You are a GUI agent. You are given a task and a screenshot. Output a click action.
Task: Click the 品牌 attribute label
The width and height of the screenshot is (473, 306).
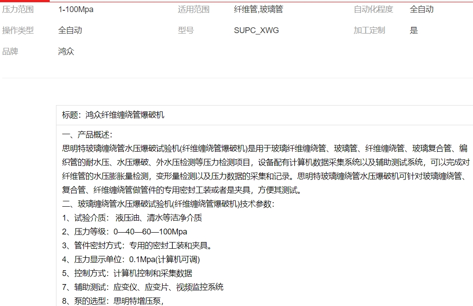point(10,51)
